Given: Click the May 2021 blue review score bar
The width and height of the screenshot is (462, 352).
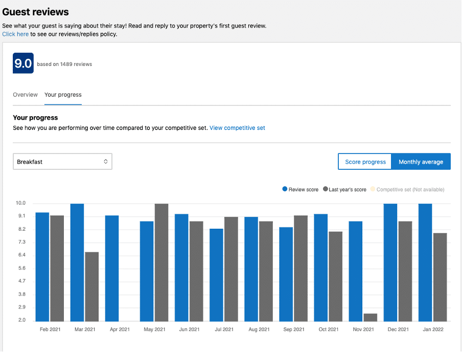Looking at the screenshot, I should click(147, 272).
